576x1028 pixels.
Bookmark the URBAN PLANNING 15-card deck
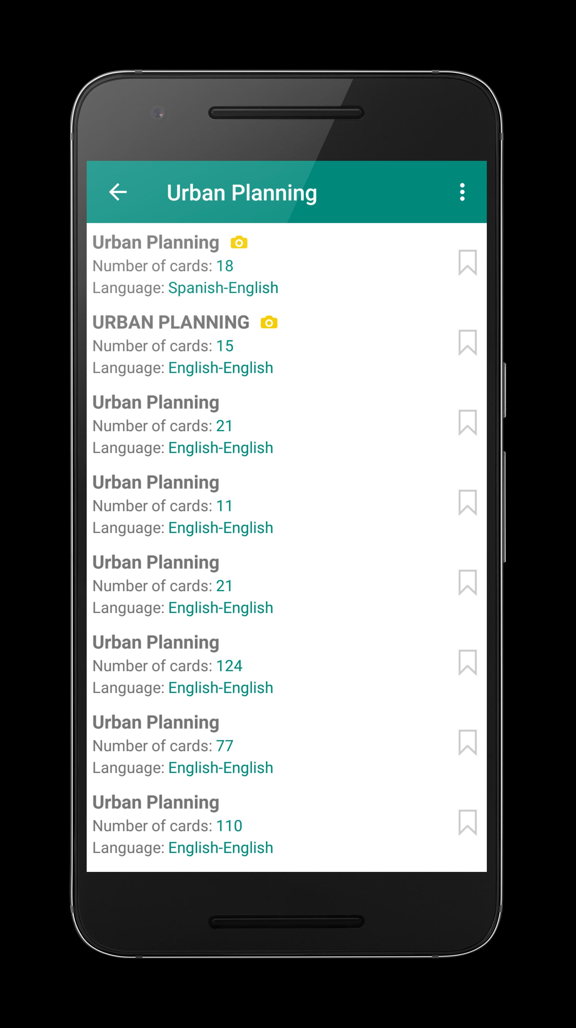coord(467,342)
